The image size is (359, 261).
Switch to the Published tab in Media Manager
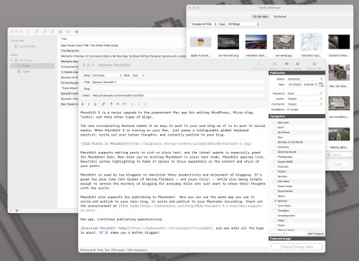(x=280, y=16)
